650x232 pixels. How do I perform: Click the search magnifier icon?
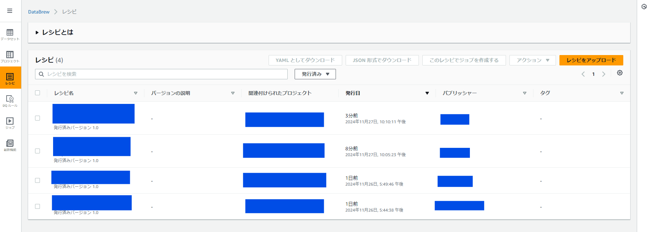point(41,74)
